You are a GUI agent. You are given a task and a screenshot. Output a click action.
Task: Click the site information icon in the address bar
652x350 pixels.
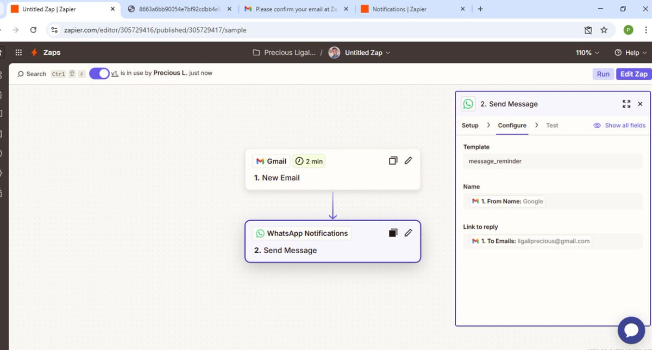(54, 30)
